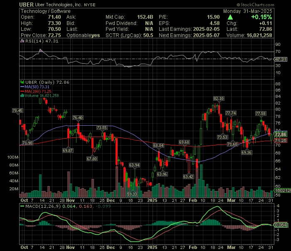Click the MACD 0.064 axis value tag

coord(281,225)
